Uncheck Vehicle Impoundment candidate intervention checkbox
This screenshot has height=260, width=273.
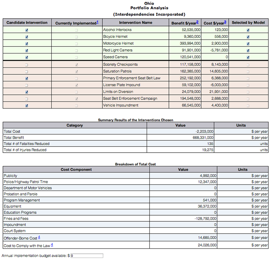(x=27, y=106)
